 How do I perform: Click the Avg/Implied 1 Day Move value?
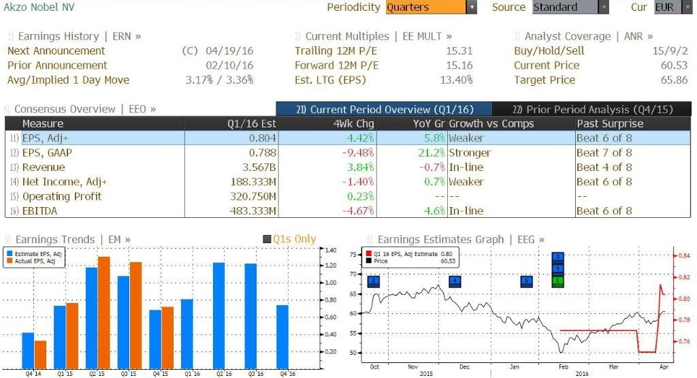pyautogui.click(x=220, y=80)
